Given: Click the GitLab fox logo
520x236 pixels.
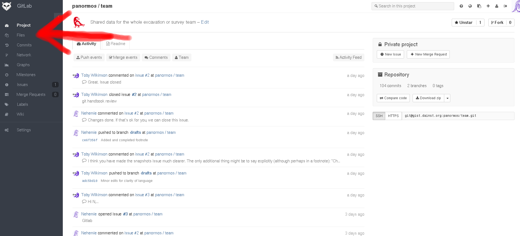Looking at the screenshot, I should (7, 6).
